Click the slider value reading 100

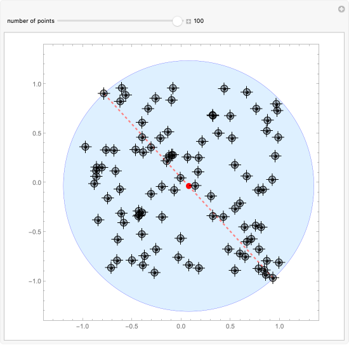[x=199, y=21]
